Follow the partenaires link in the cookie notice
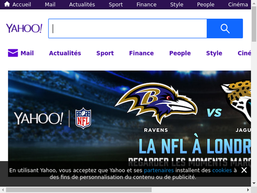 (x=159, y=170)
